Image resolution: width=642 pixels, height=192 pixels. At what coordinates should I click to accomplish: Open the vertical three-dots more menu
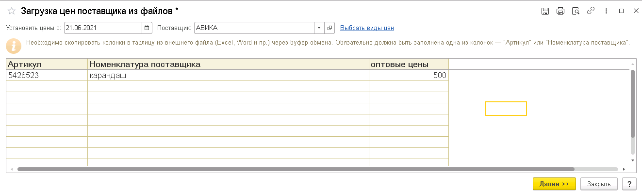606,11
